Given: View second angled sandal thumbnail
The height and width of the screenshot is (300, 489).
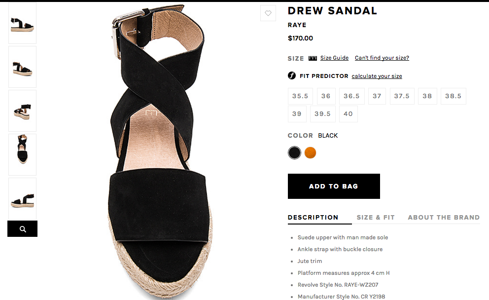Looking at the screenshot, I should [x=23, y=67].
